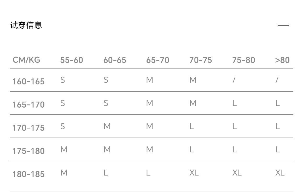Click the 180-185 height row label
Viewport: 303px width, 192px height.
pos(28,174)
